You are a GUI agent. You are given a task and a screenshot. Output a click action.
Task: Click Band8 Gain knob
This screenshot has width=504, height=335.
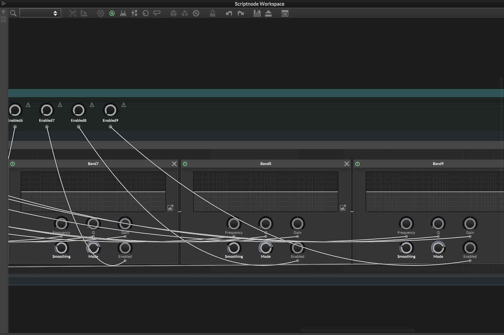click(297, 224)
